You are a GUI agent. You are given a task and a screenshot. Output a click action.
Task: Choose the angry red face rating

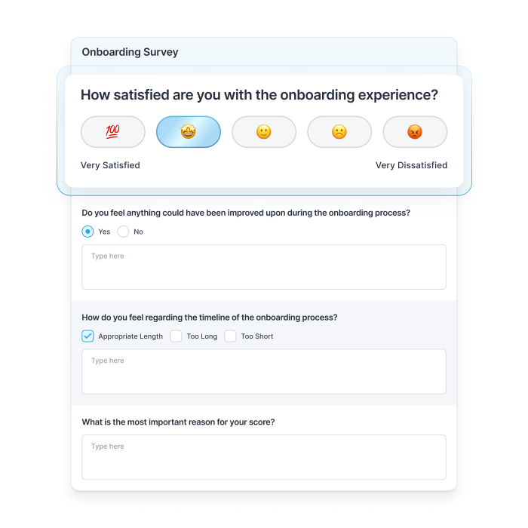point(415,132)
